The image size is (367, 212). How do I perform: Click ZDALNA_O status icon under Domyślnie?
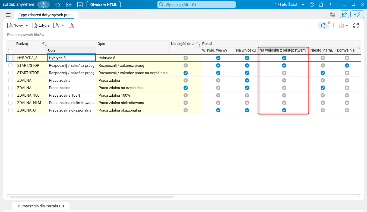pos(347,110)
